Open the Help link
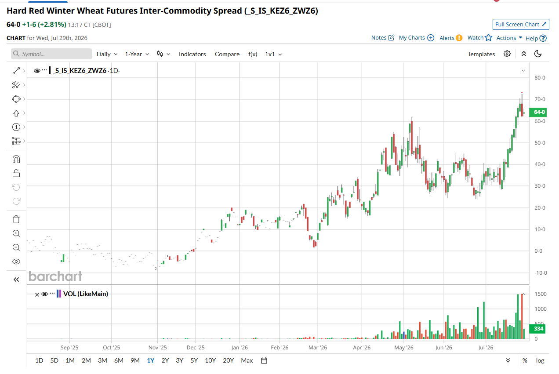This screenshot has height=374, width=559. tap(536, 38)
